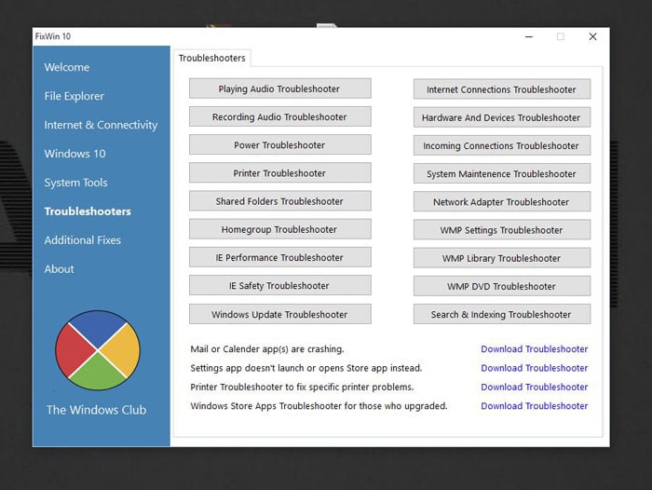The height and width of the screenshot is (490, 652).
Task: Open the About page
Action: coord(59,269)
